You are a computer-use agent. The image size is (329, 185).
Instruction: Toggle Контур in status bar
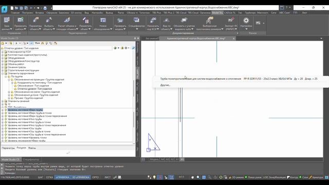293,177
